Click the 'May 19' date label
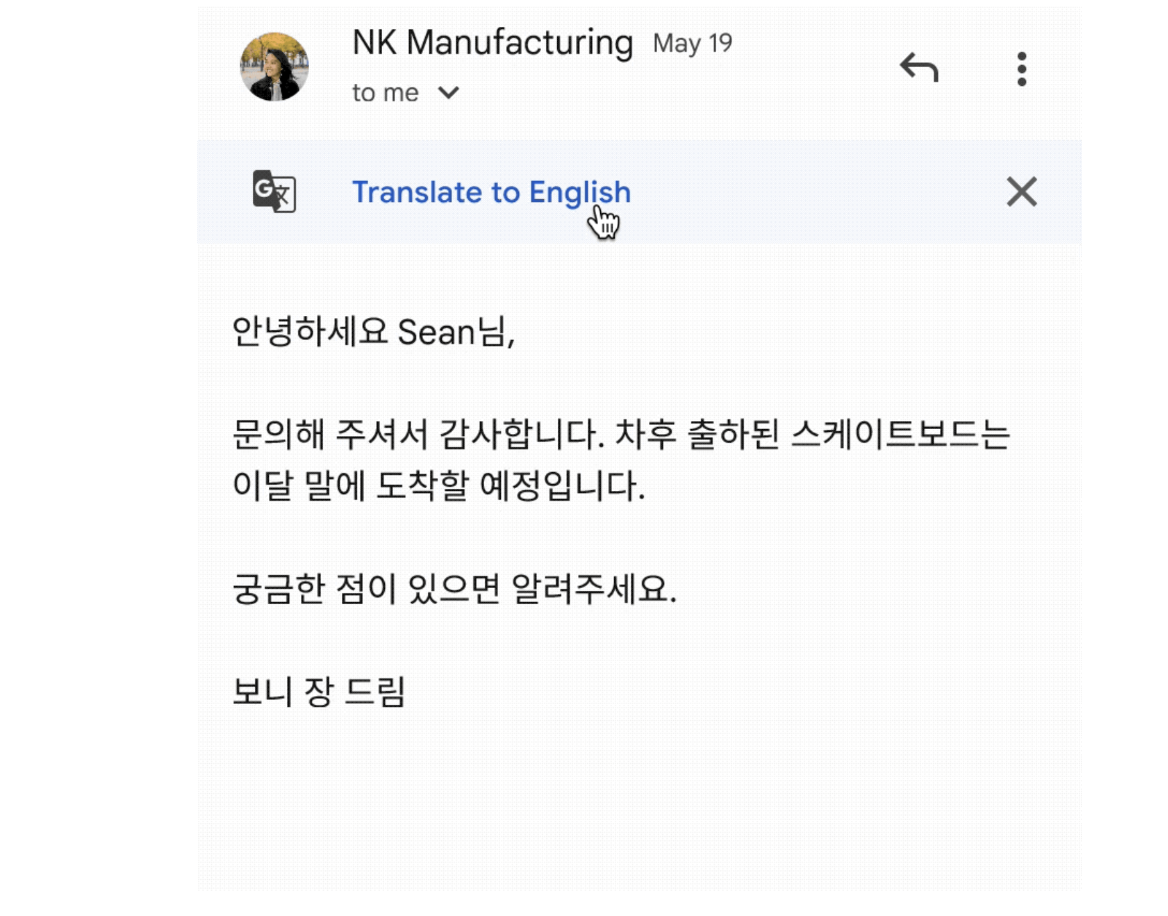 pos(693,42)
